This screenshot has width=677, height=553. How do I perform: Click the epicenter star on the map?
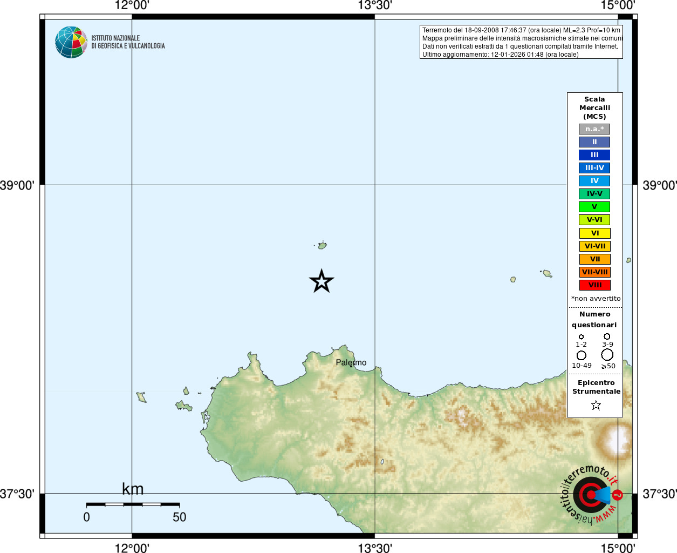point(322,281)
